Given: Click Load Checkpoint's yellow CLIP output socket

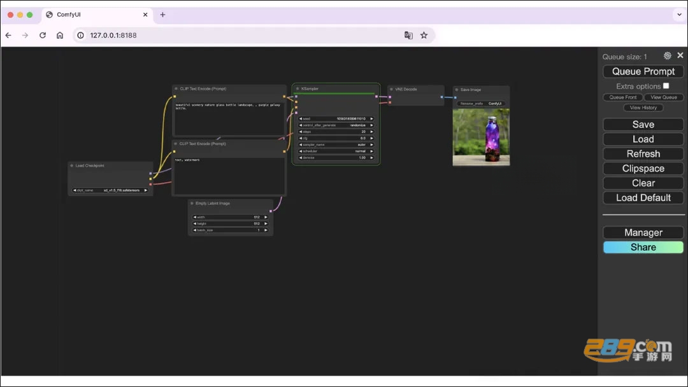Looking at the screenshot, I should [x=150, y=179].
